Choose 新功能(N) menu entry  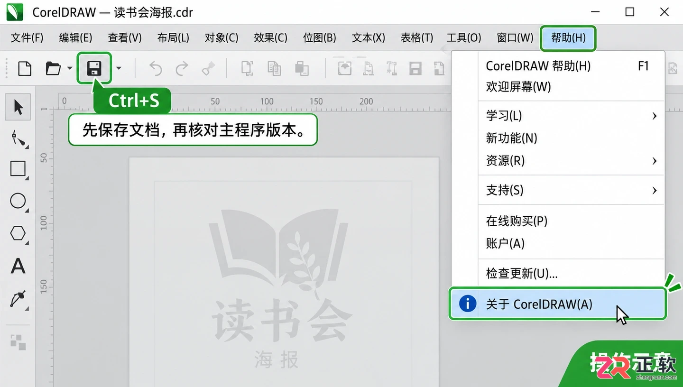click(x=571, y=138)
